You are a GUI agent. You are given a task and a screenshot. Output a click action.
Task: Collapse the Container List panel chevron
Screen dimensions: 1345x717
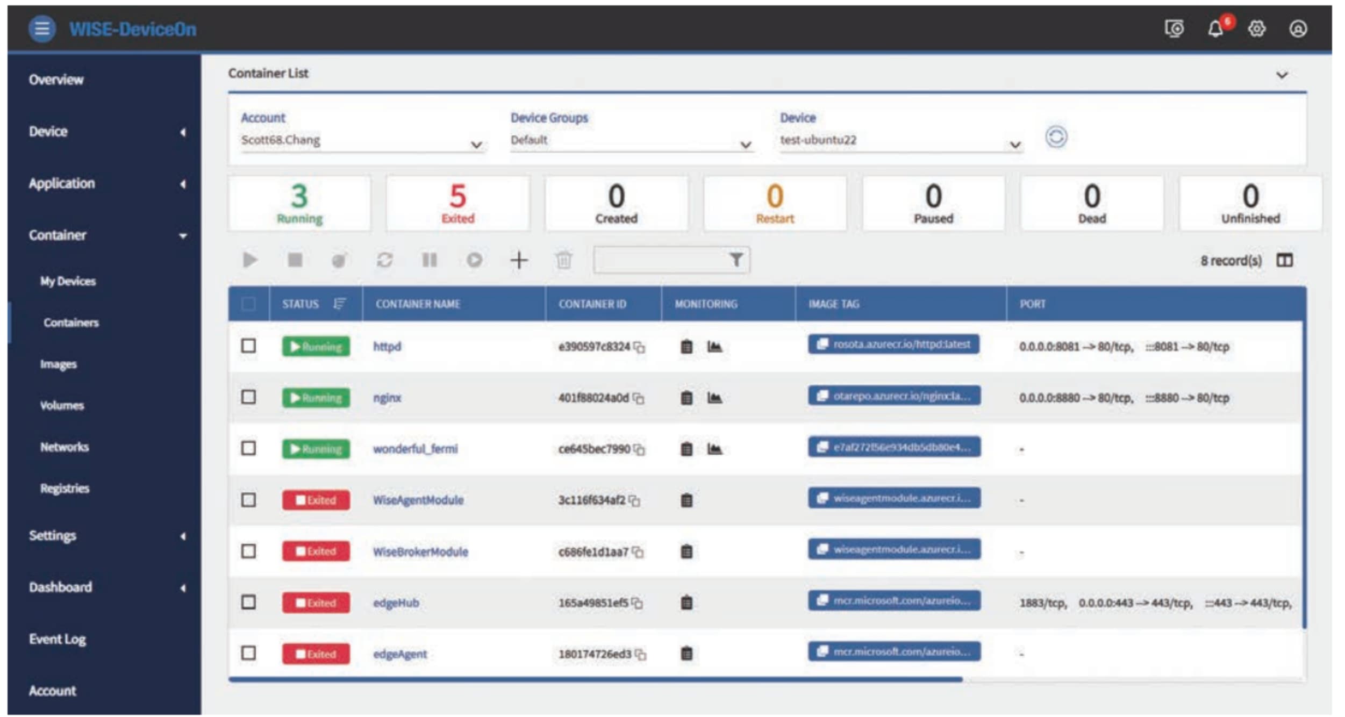point(1282,75)
